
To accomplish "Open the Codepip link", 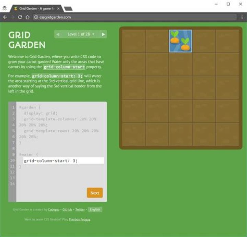I will click(x=54, y=209).
